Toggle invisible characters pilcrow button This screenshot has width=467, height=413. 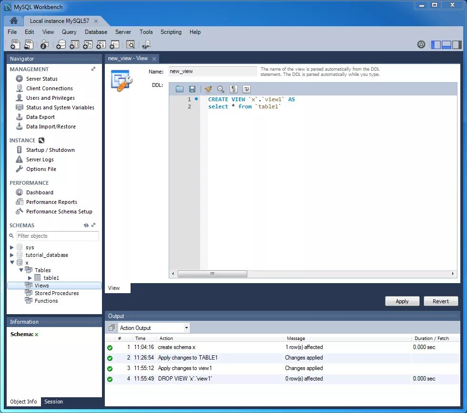[234, 89]
